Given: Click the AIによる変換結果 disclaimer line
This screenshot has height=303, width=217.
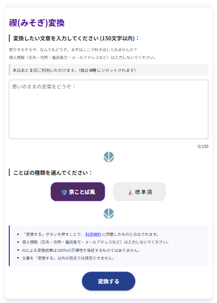Looking at the screenshot, I should pos(81,250).
